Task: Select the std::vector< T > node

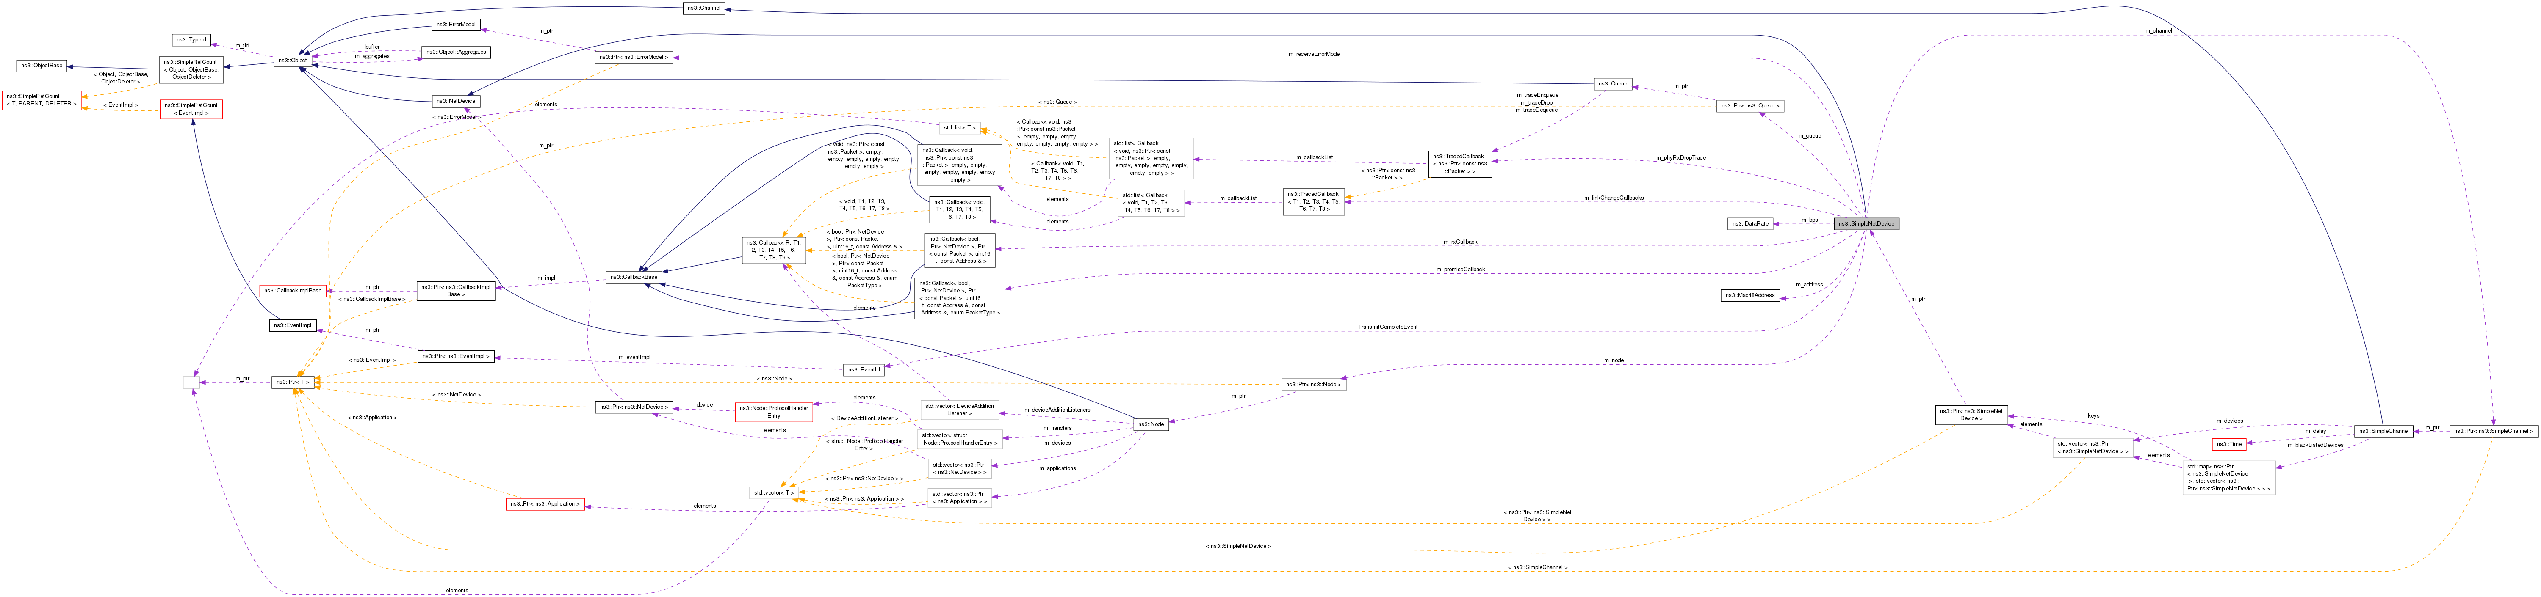Action: (x=773, y=492)
